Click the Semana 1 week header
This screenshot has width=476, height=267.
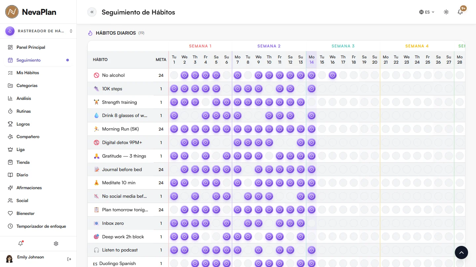(200, 46)
